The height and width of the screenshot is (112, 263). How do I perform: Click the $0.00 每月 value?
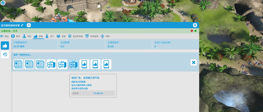[19, 46]
